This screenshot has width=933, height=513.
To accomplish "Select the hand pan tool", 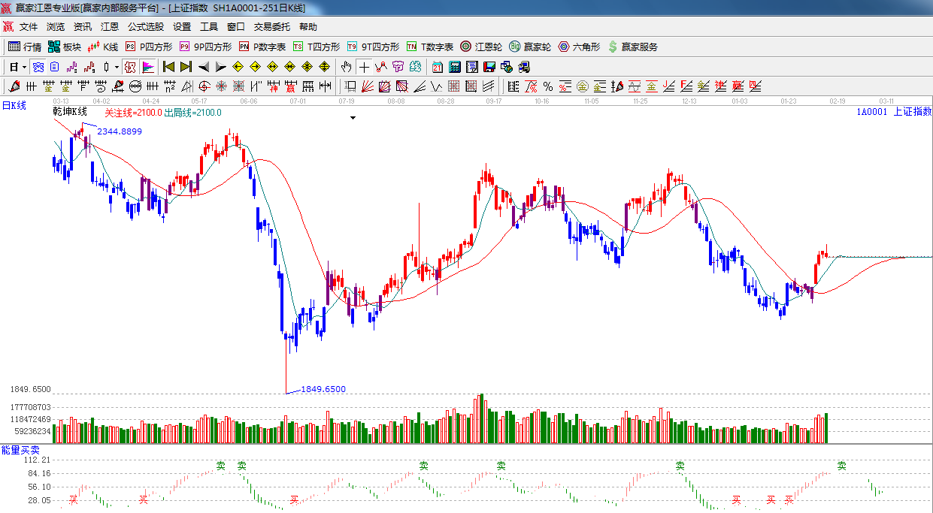I will point(346,67).
